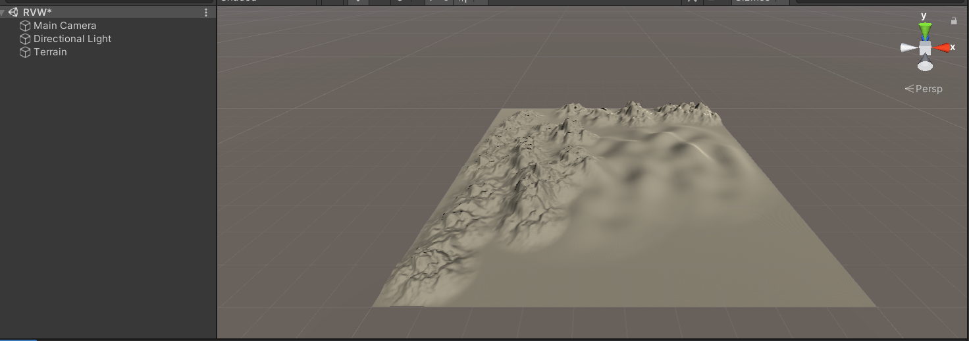Click the Unity logo beside RVW
Image resolution: width=969 pixels, height=341 pixels.
13,13
